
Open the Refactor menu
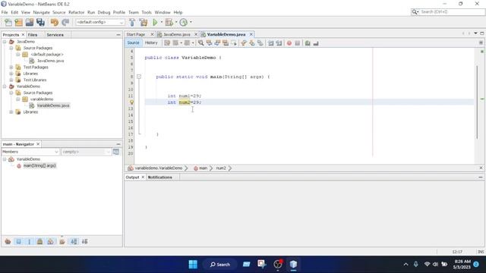tap(76, 12)
